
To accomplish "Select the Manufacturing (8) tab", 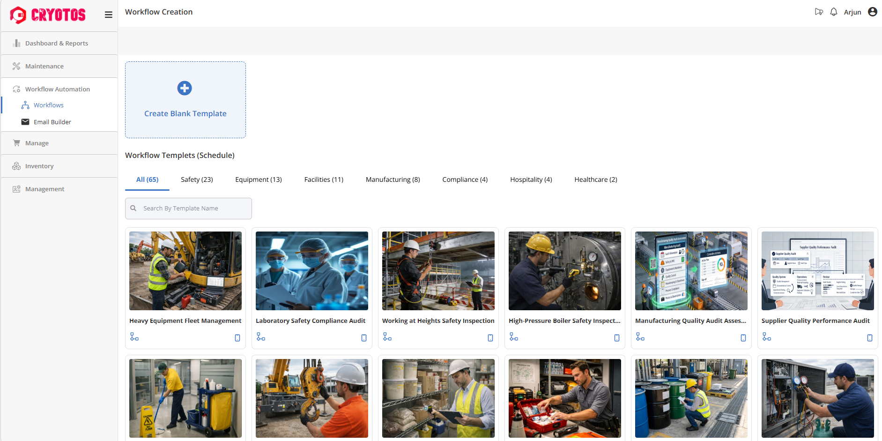I will 393,179.
